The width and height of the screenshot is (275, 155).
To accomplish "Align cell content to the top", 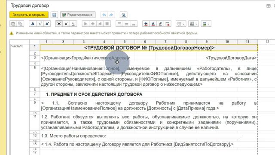I will tap(119, 24).
